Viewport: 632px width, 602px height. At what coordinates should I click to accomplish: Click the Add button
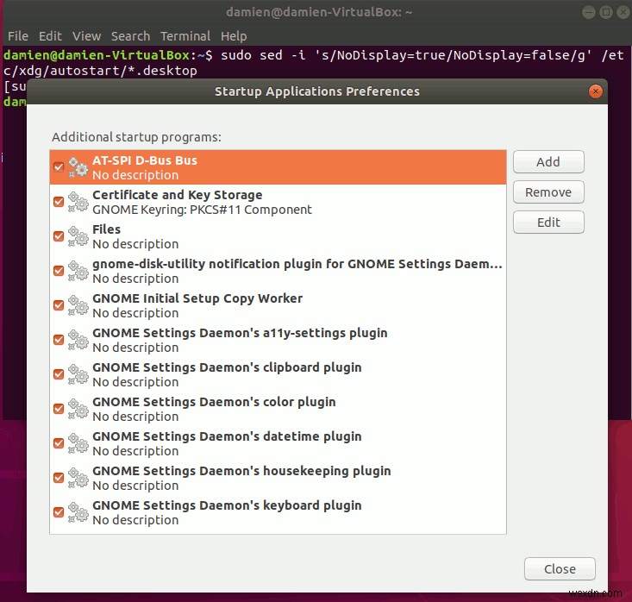548,161
